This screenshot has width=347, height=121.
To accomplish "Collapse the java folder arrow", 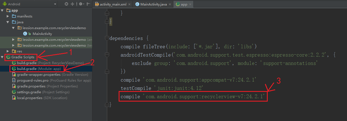I will pyautogui.click(x=8, y=22).
